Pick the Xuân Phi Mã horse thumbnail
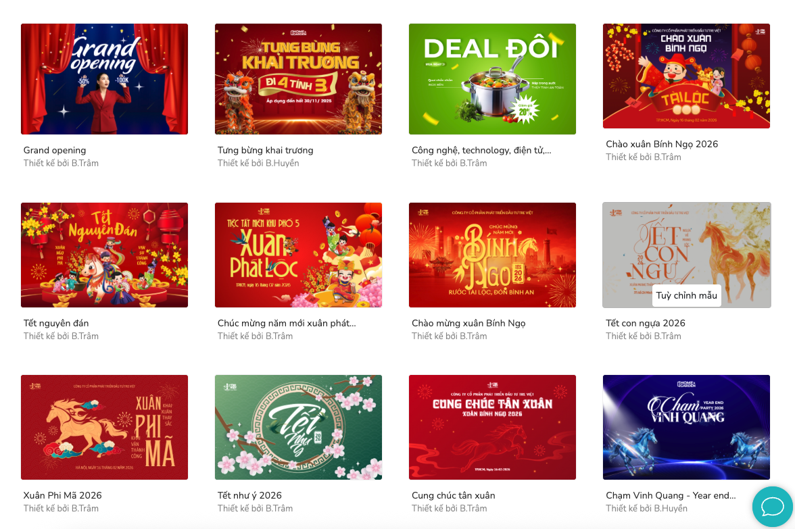The height and width of the screenshot is (529, 795). tap(104, 427)
